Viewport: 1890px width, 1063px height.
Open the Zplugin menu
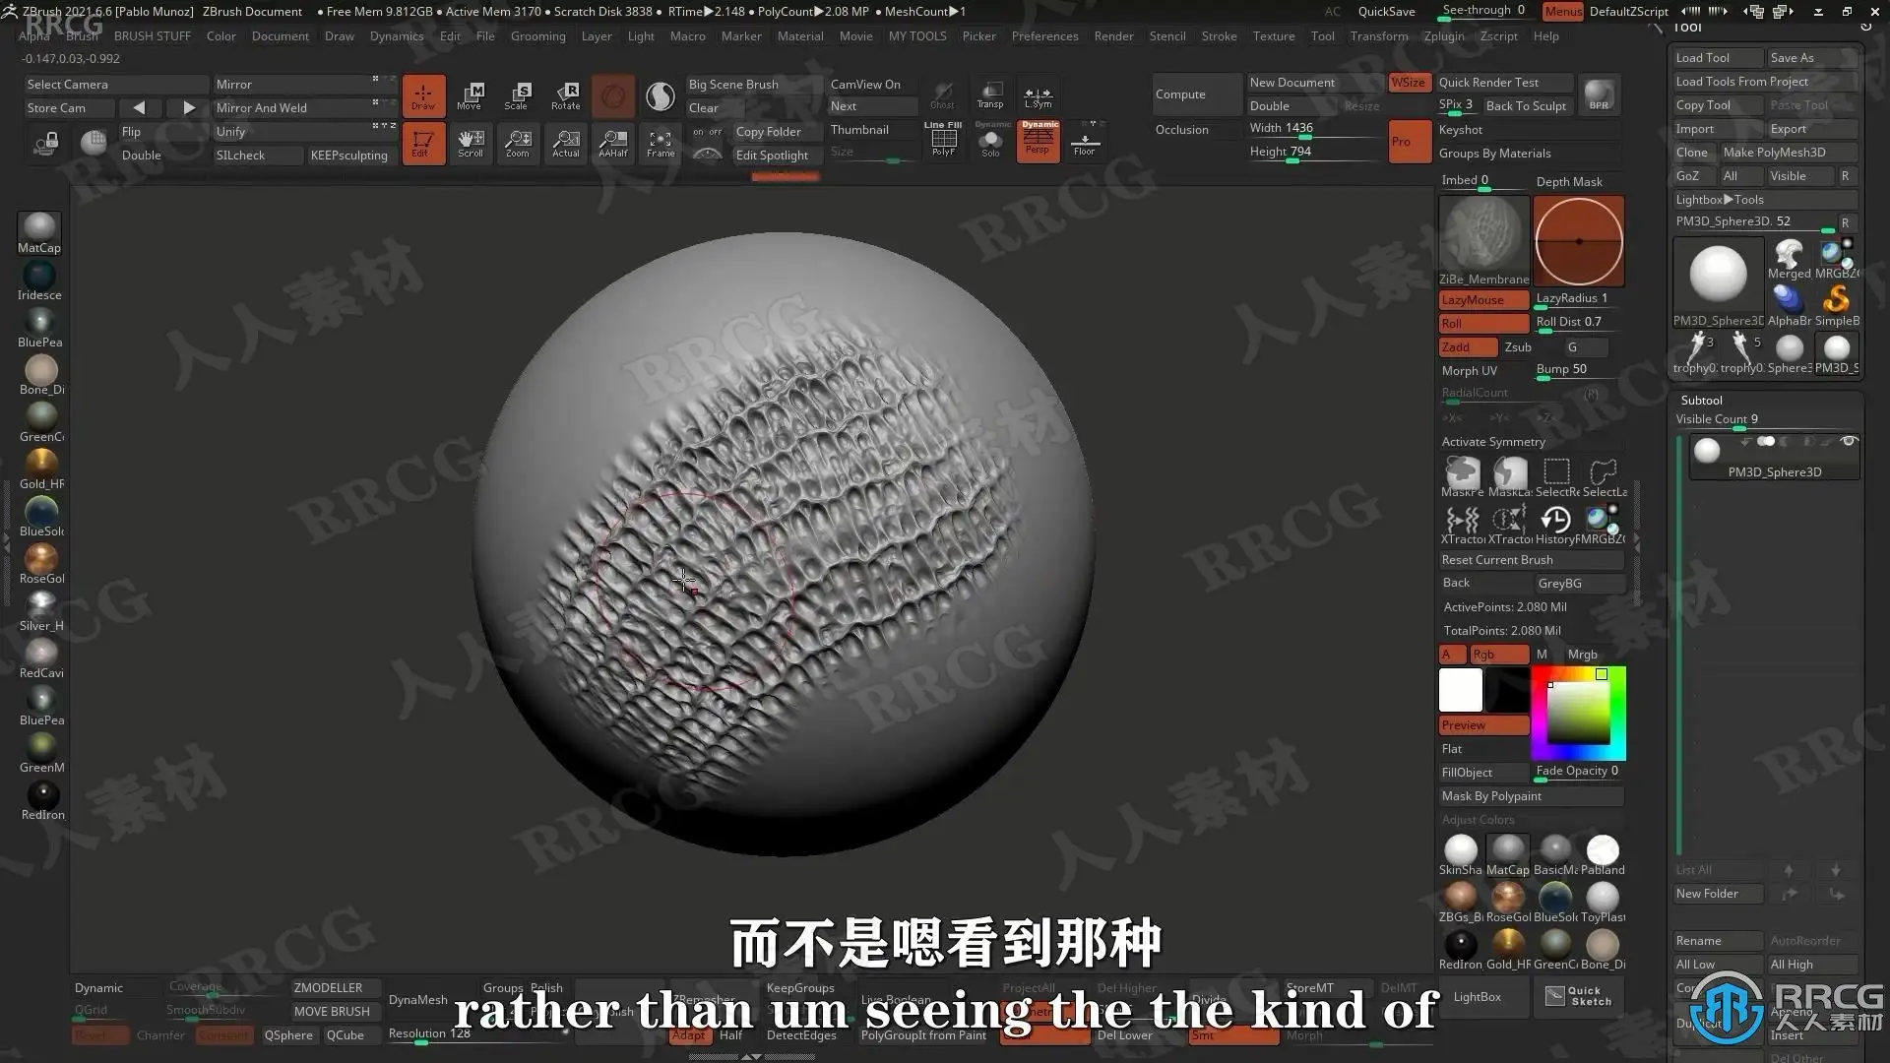pyautogui.click(x=1443, y=36)
